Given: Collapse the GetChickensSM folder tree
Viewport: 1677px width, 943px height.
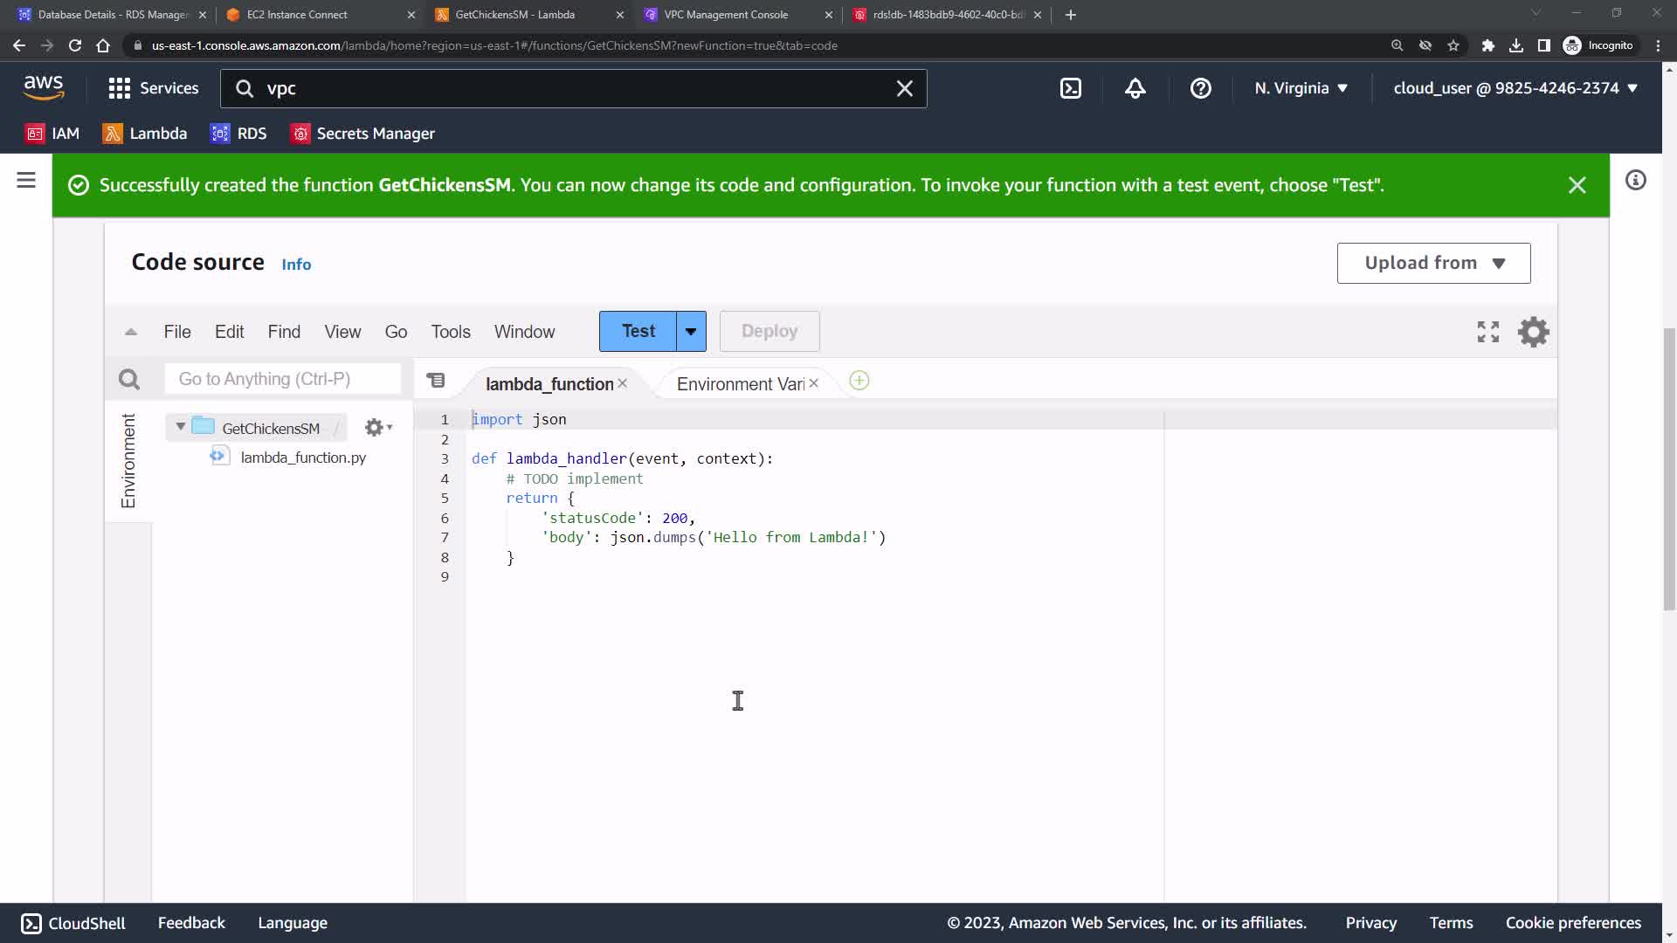Looking at the screenshot, I should (x=181, y=427).
